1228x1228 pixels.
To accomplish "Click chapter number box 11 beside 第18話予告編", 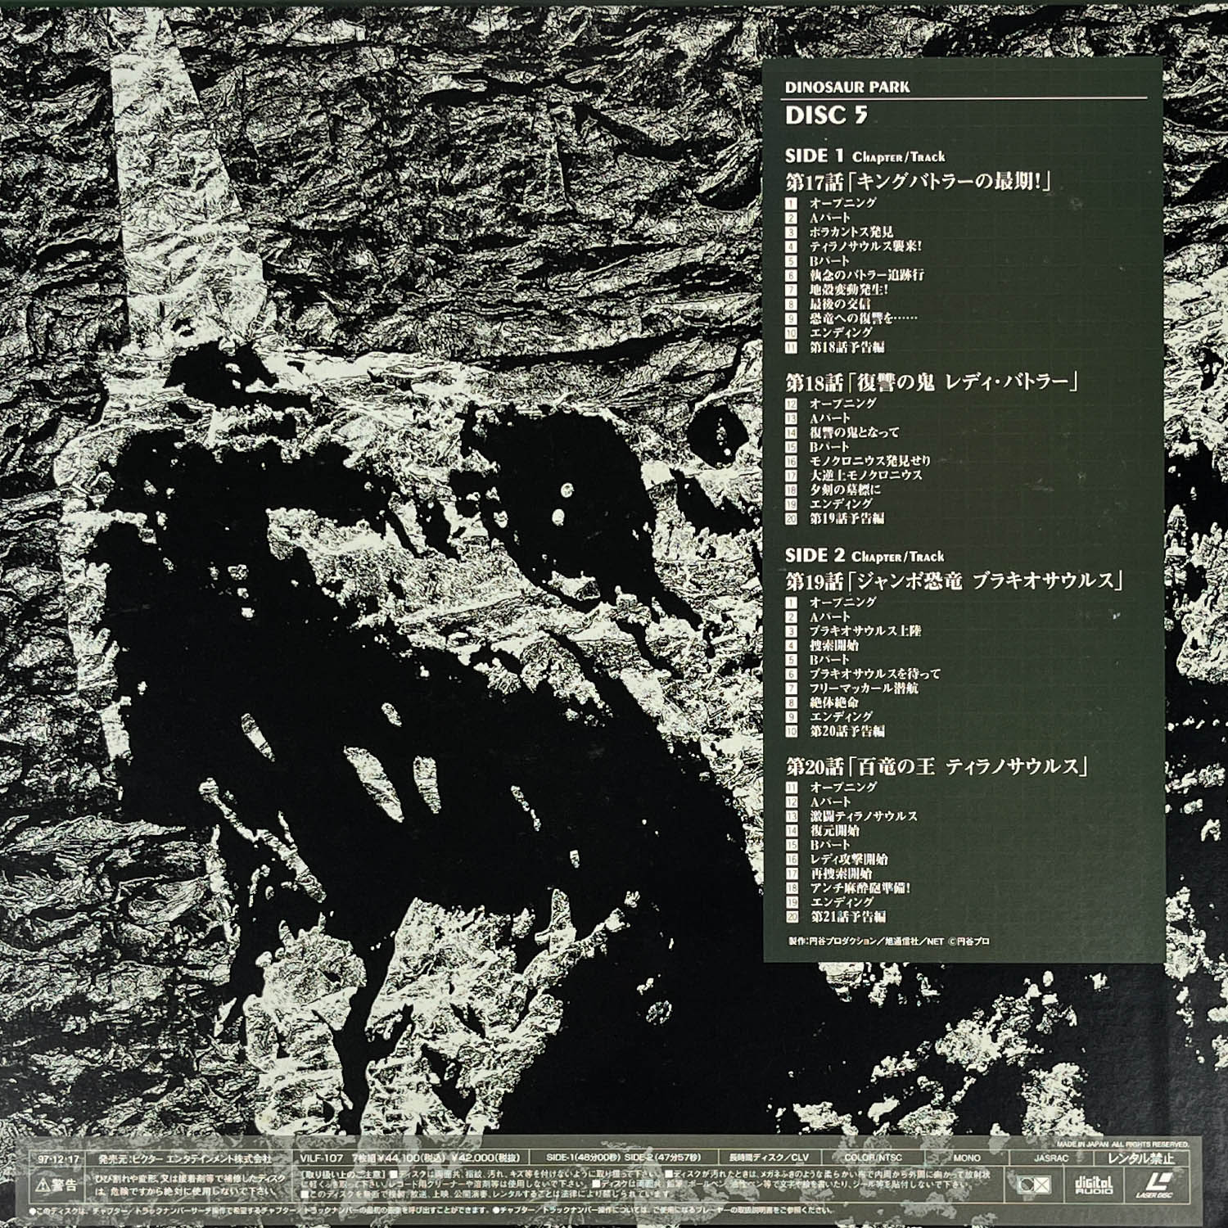I will pos(791,346).
